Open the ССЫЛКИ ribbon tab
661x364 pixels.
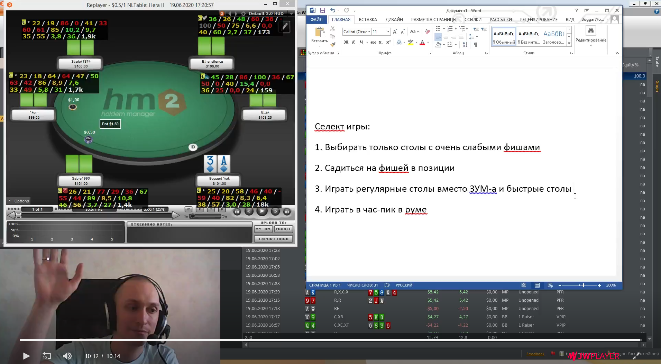click(x=473, y=19)
